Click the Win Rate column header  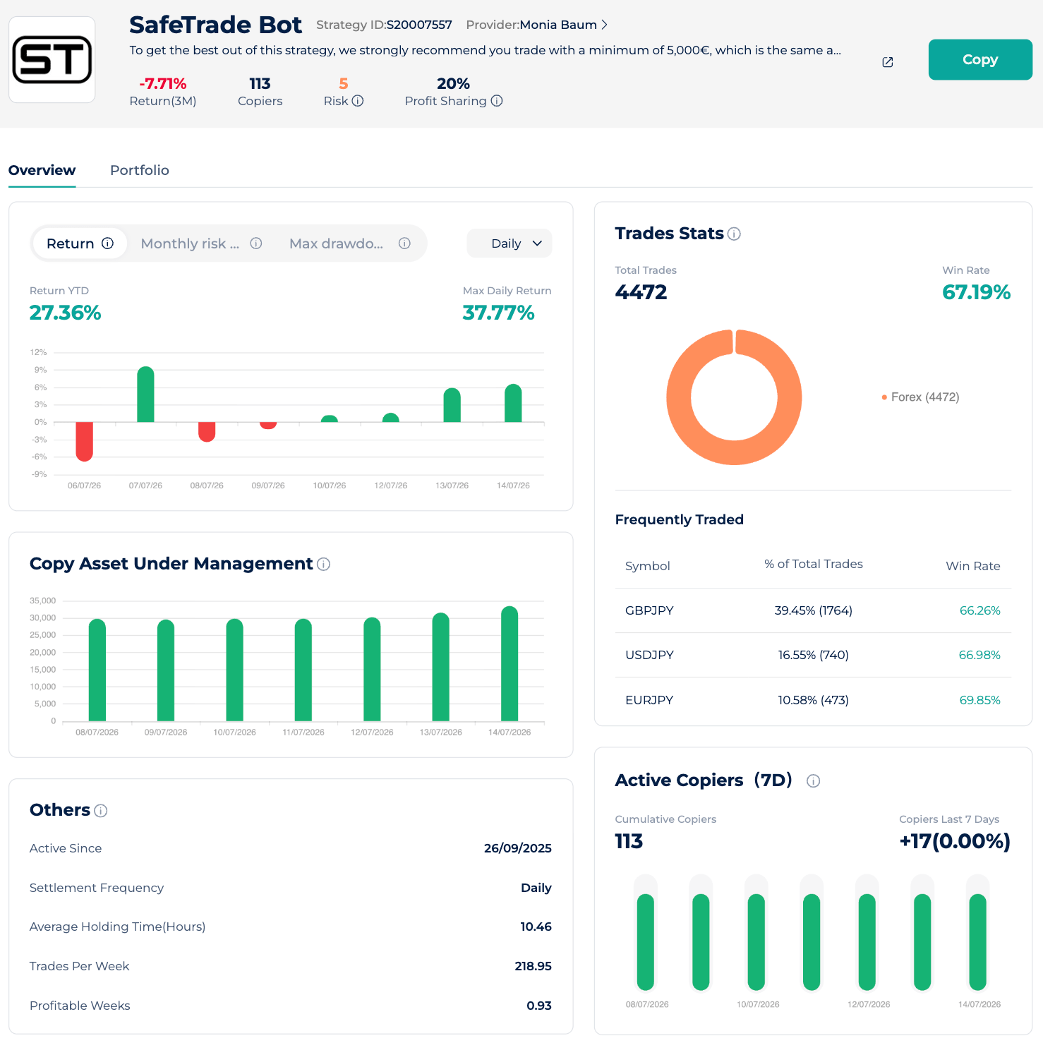coord(972,566)
